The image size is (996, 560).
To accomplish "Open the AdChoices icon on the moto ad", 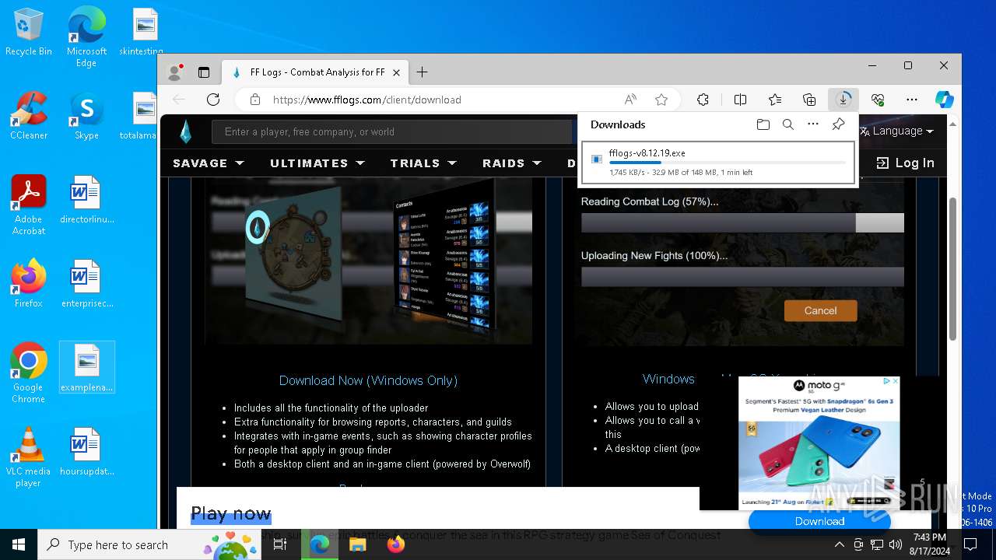I will 886,381.
